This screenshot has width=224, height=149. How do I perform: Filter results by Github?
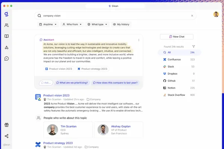coord(179,80)
